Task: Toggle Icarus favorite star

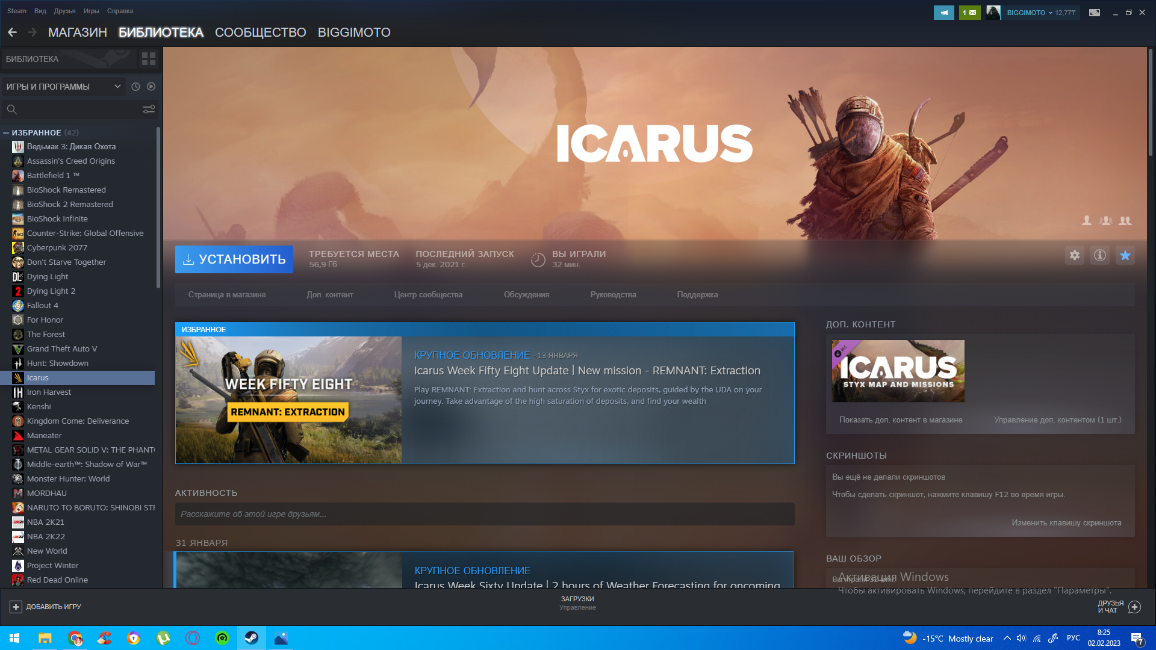Action: [x=1125, y=255]
